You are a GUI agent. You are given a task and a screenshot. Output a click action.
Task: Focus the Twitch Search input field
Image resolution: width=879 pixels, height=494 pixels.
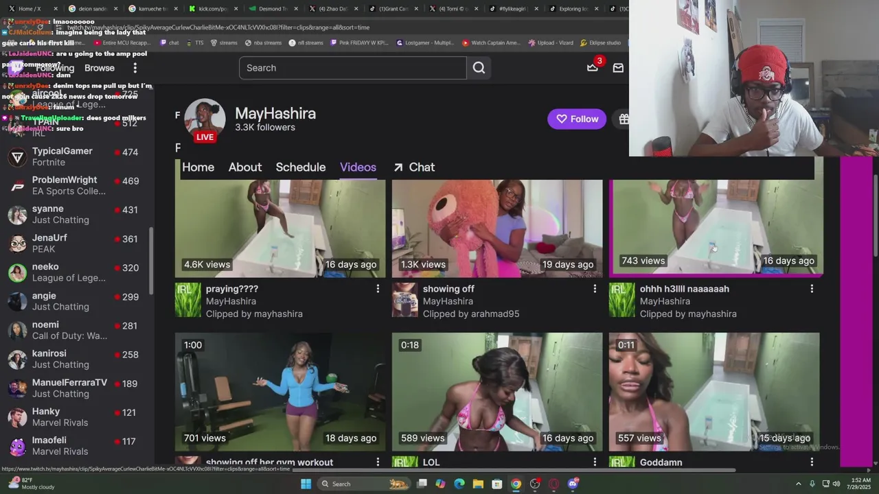pyautogui.click(x=353, y=68)
